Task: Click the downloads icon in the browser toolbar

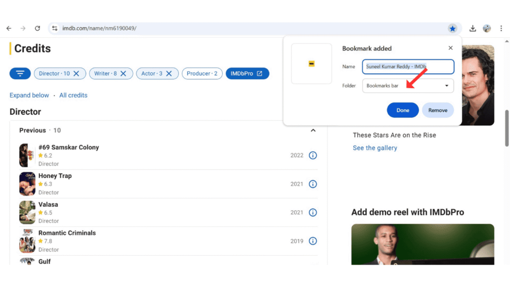Action: tap(472, 28)
